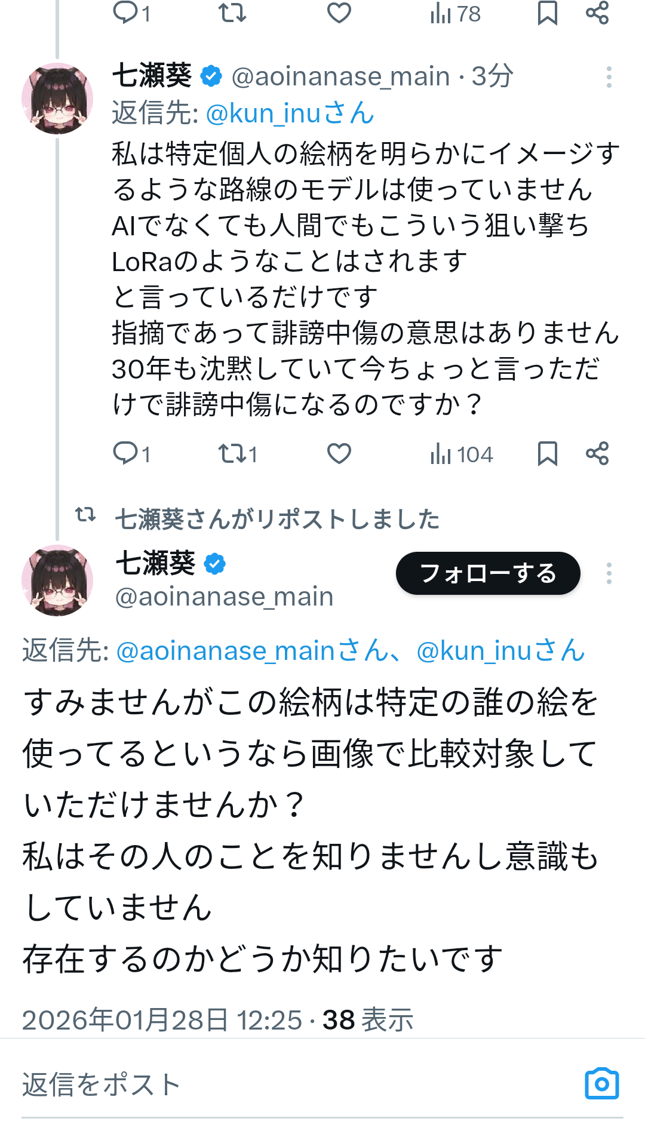Open the 38 表示 view count
Viewport: 645px width, 1146px height.
(x=368, y=1020)
